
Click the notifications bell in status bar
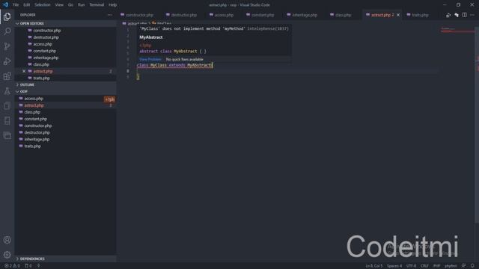tap(472, 266)
